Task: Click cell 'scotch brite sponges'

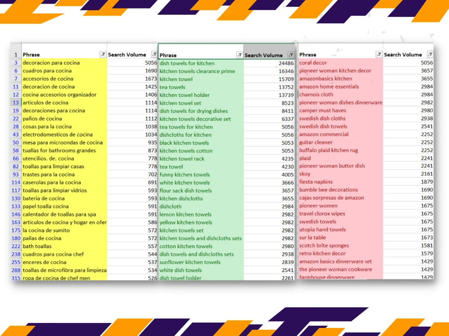Action: coord(340,246)
